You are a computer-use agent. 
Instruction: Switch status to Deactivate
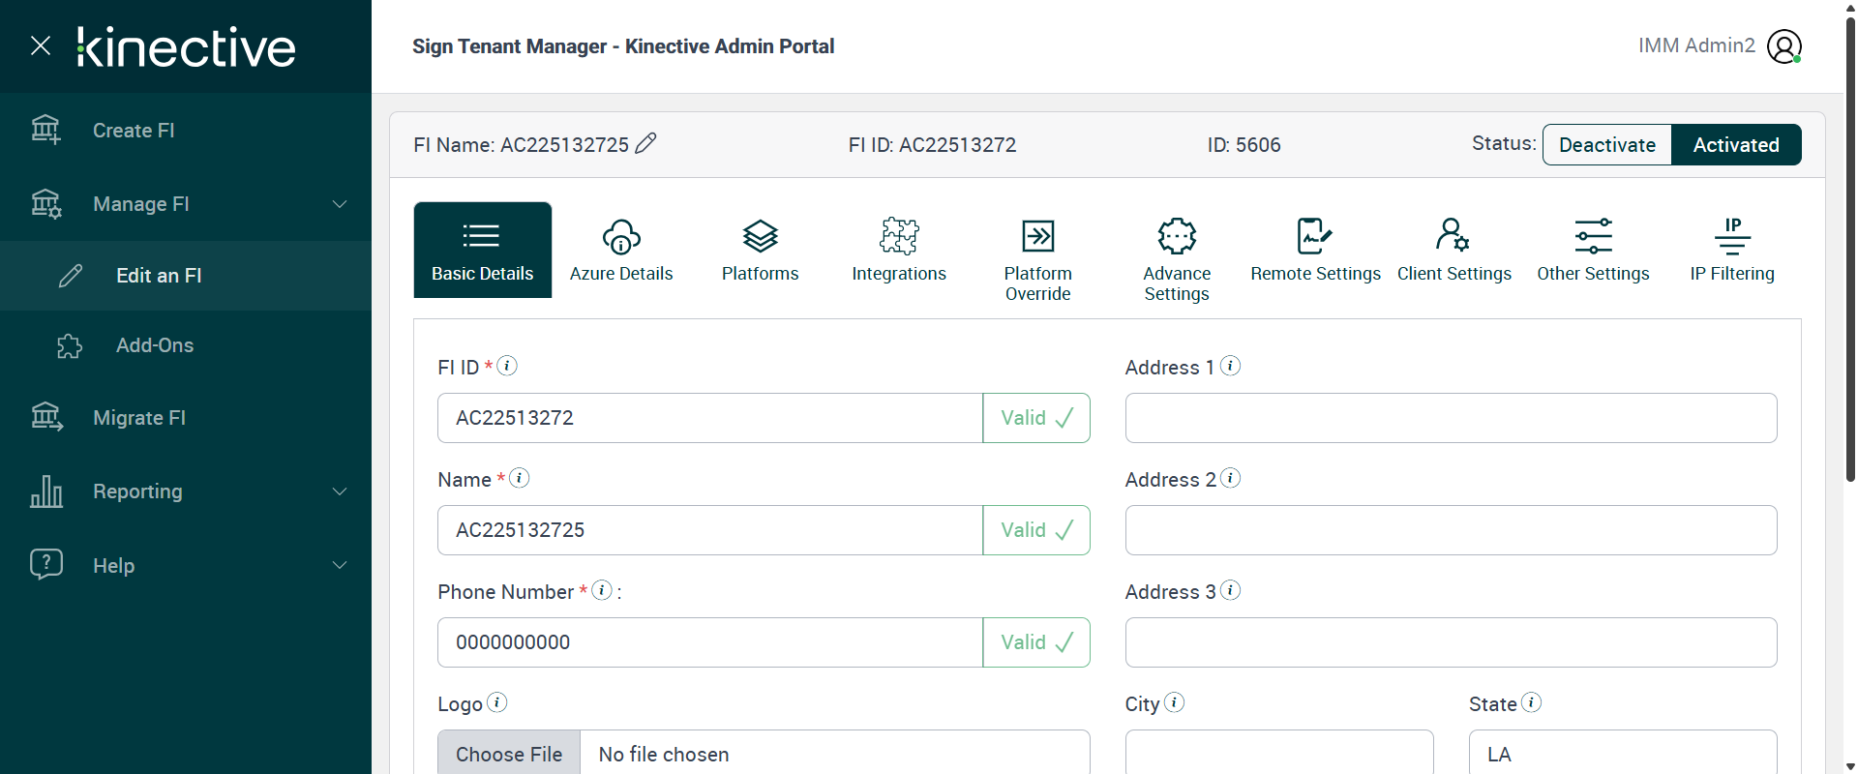pyautogui.click(x=1606, y=145)
